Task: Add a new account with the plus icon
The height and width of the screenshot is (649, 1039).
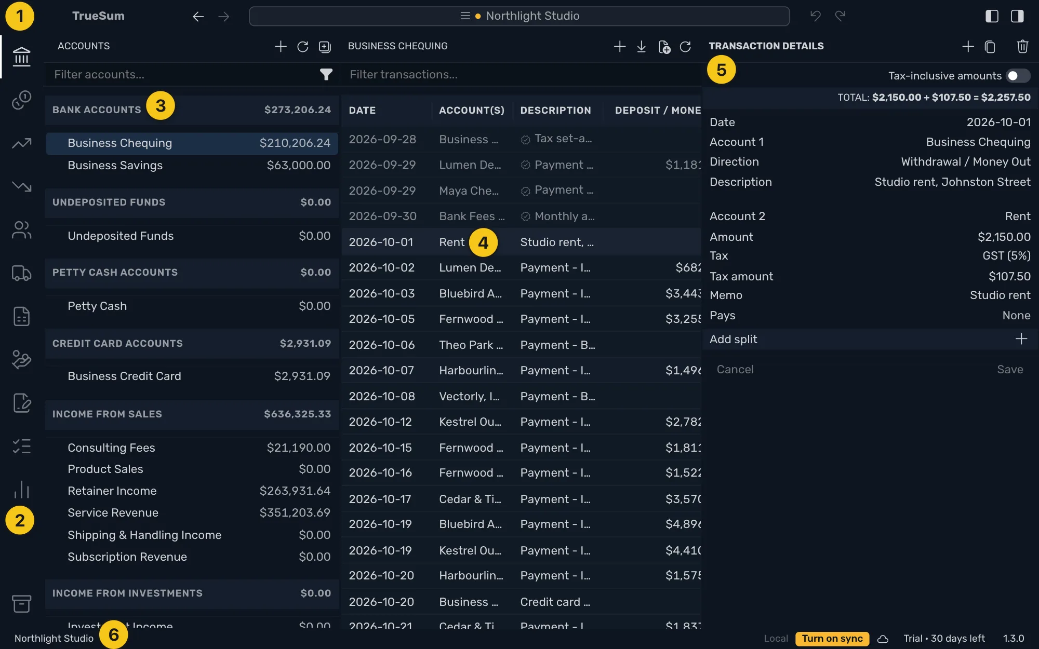Action: 281,46
